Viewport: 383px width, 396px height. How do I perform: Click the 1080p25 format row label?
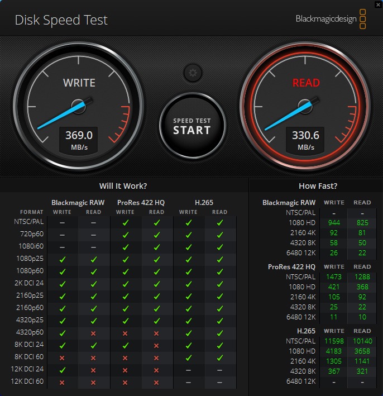(x=30, y=259)
